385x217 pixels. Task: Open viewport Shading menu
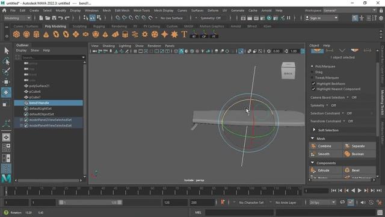(108, 46)
